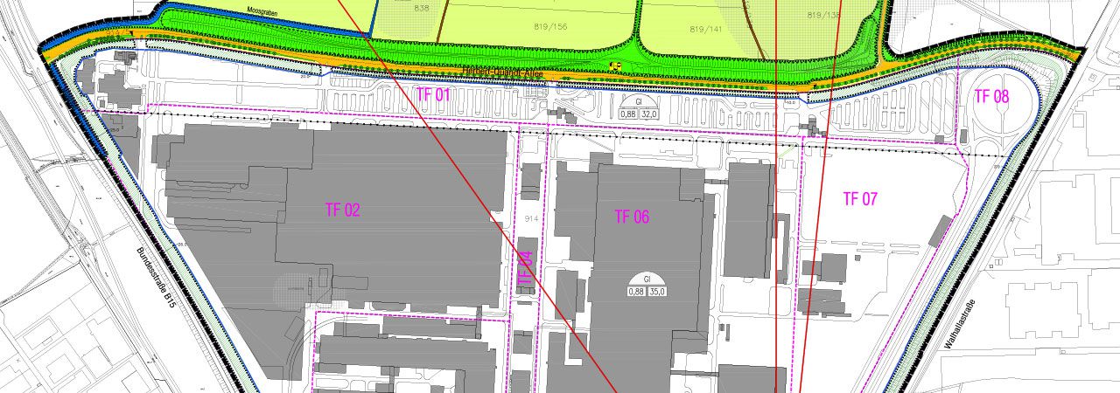Image resolution: width=1120 pixels, height=393 pixels.
Task: Click the vertical TF 04 label
Action: pyautogui.click(x=525, y=266)
